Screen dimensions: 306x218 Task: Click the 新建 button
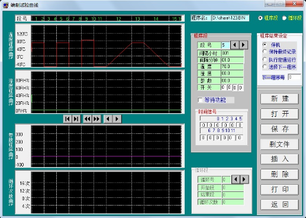click(x=279, y=99)
